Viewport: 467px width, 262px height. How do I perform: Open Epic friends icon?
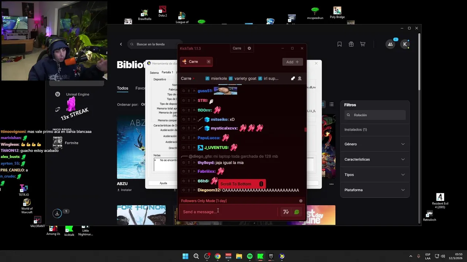click(x=390, y=44)
